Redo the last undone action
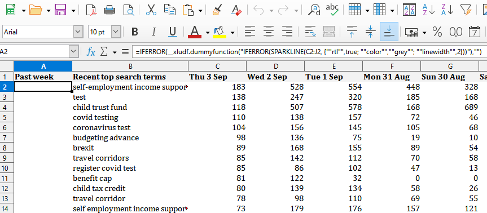The height and width of the screenshot is (213, 487). tap(283, 10)
